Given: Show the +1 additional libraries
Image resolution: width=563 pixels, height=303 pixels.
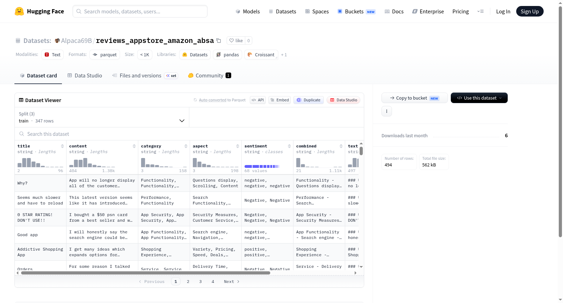Looking at the screenshot, I should point(284,55).
